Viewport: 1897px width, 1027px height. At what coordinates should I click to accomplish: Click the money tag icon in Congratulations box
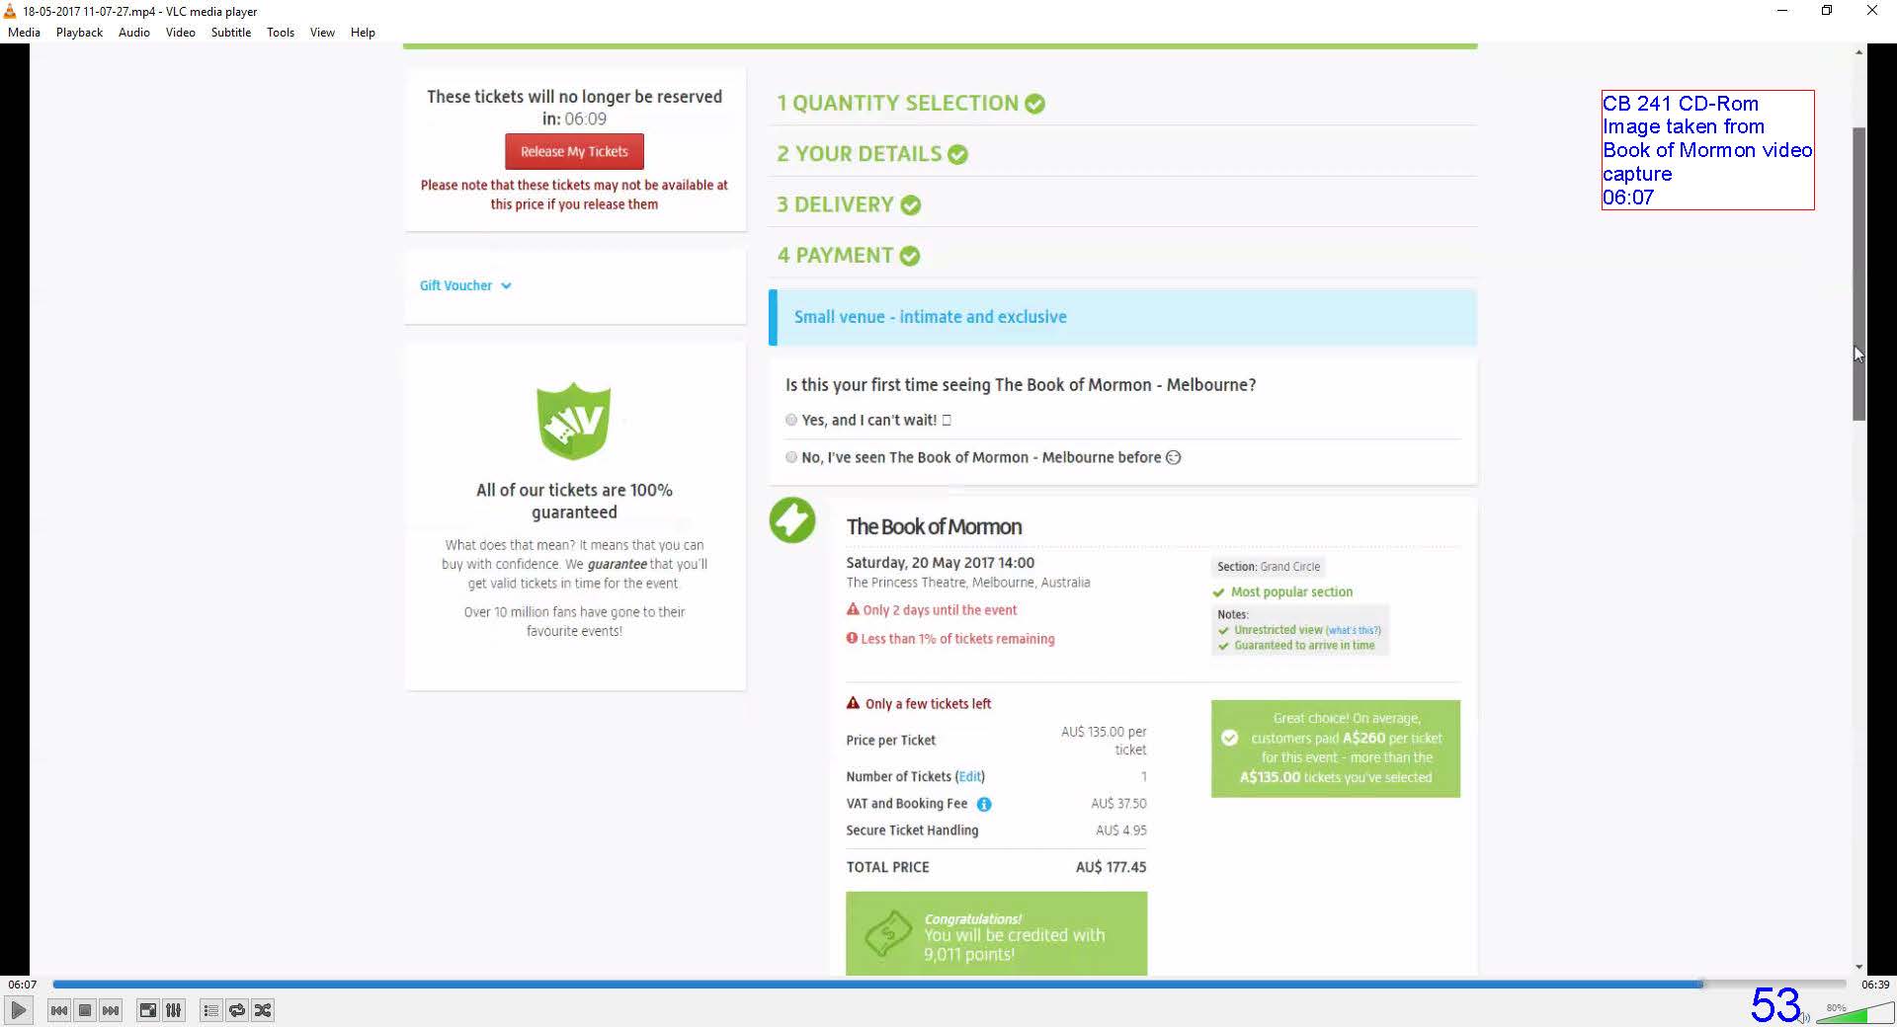(888, 933)
